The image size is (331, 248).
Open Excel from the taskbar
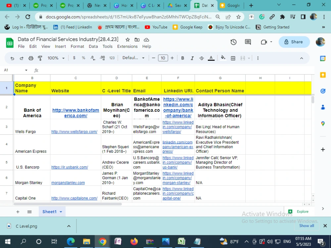tap(181, 241)
